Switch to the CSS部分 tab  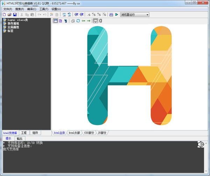89,133
